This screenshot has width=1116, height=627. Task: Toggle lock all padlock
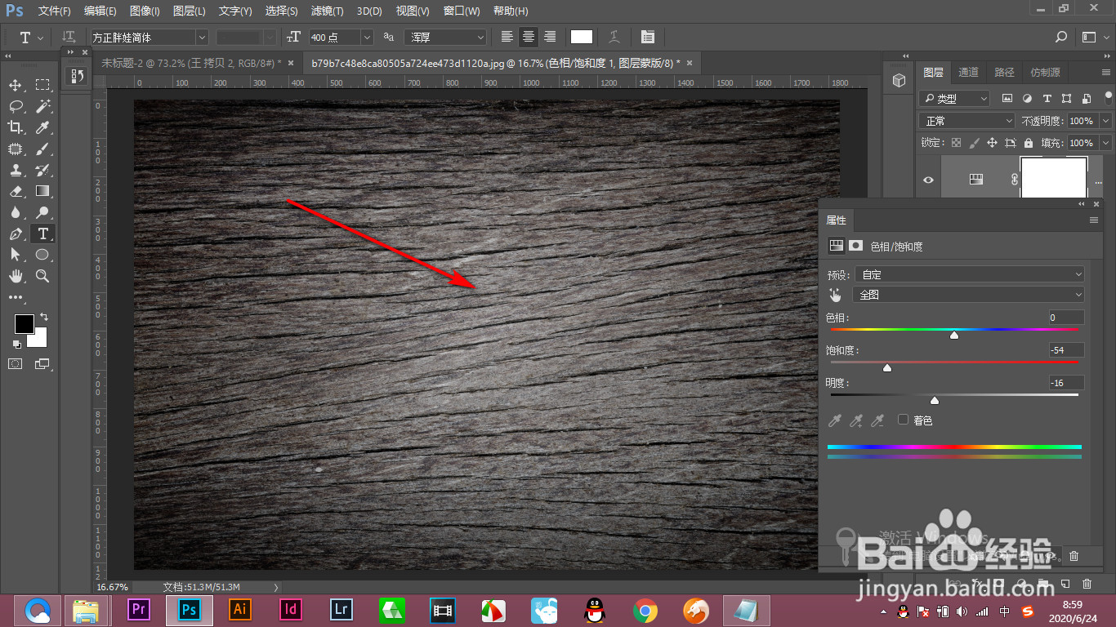(1029, 143)
